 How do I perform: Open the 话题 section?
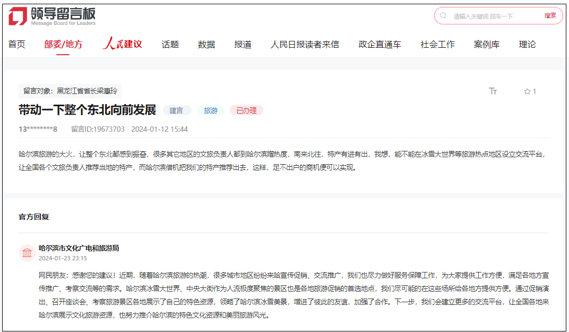[170, 44]
